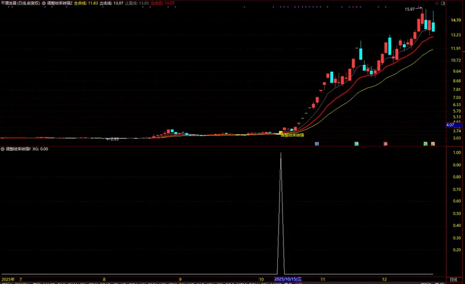Image resolution: width=465 pixels, height=284 pixels.
Task: Click the 2.93 low price marker
Action: 114,139
